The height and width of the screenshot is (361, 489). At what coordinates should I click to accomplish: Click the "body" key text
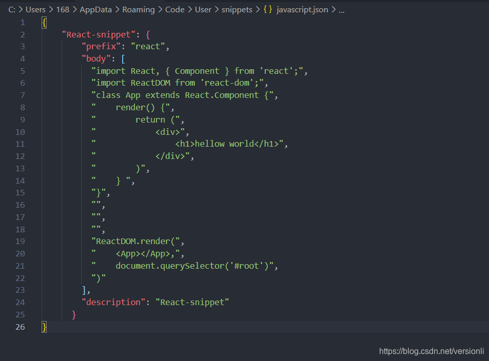[x=96, y=59]
